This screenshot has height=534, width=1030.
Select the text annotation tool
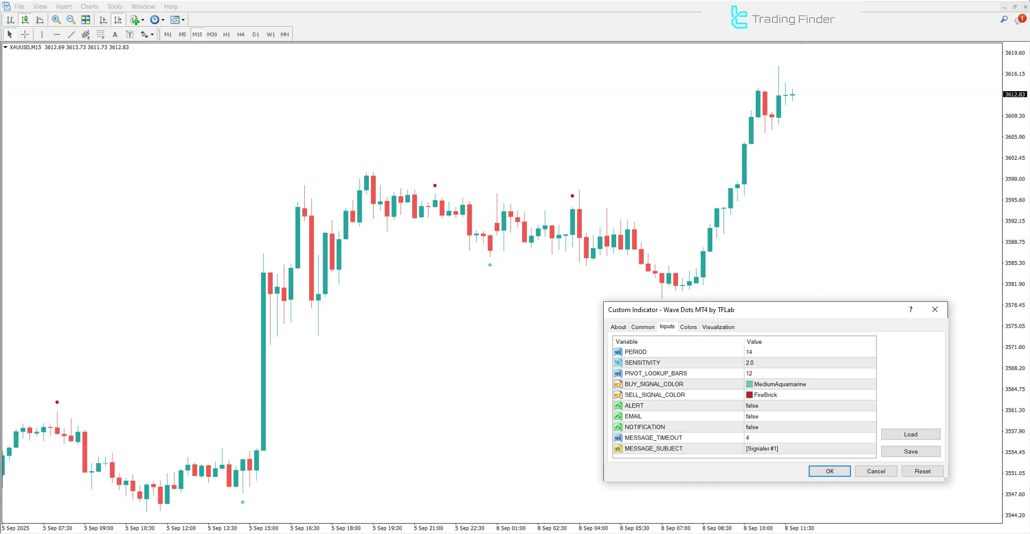point(115,34)
